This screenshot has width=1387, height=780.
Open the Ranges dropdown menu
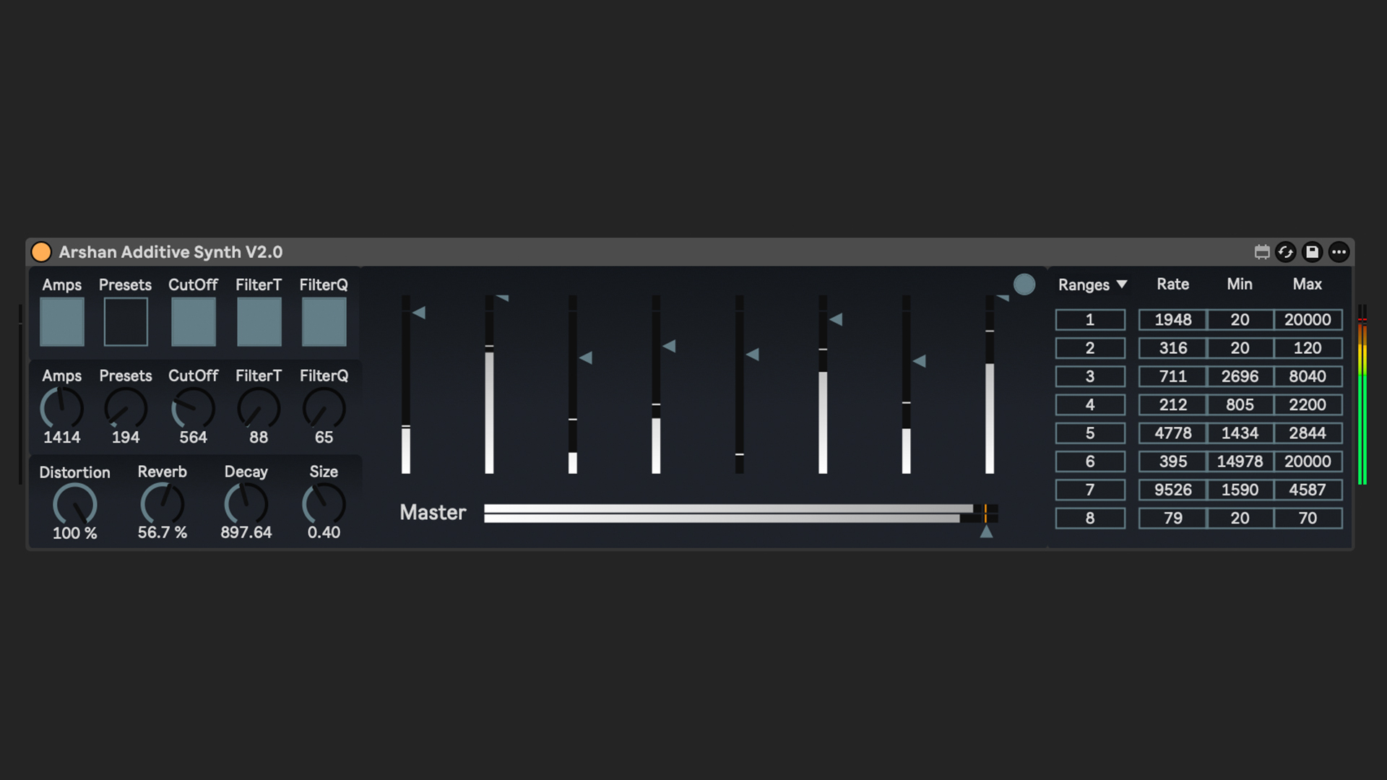coord(1092,285)
